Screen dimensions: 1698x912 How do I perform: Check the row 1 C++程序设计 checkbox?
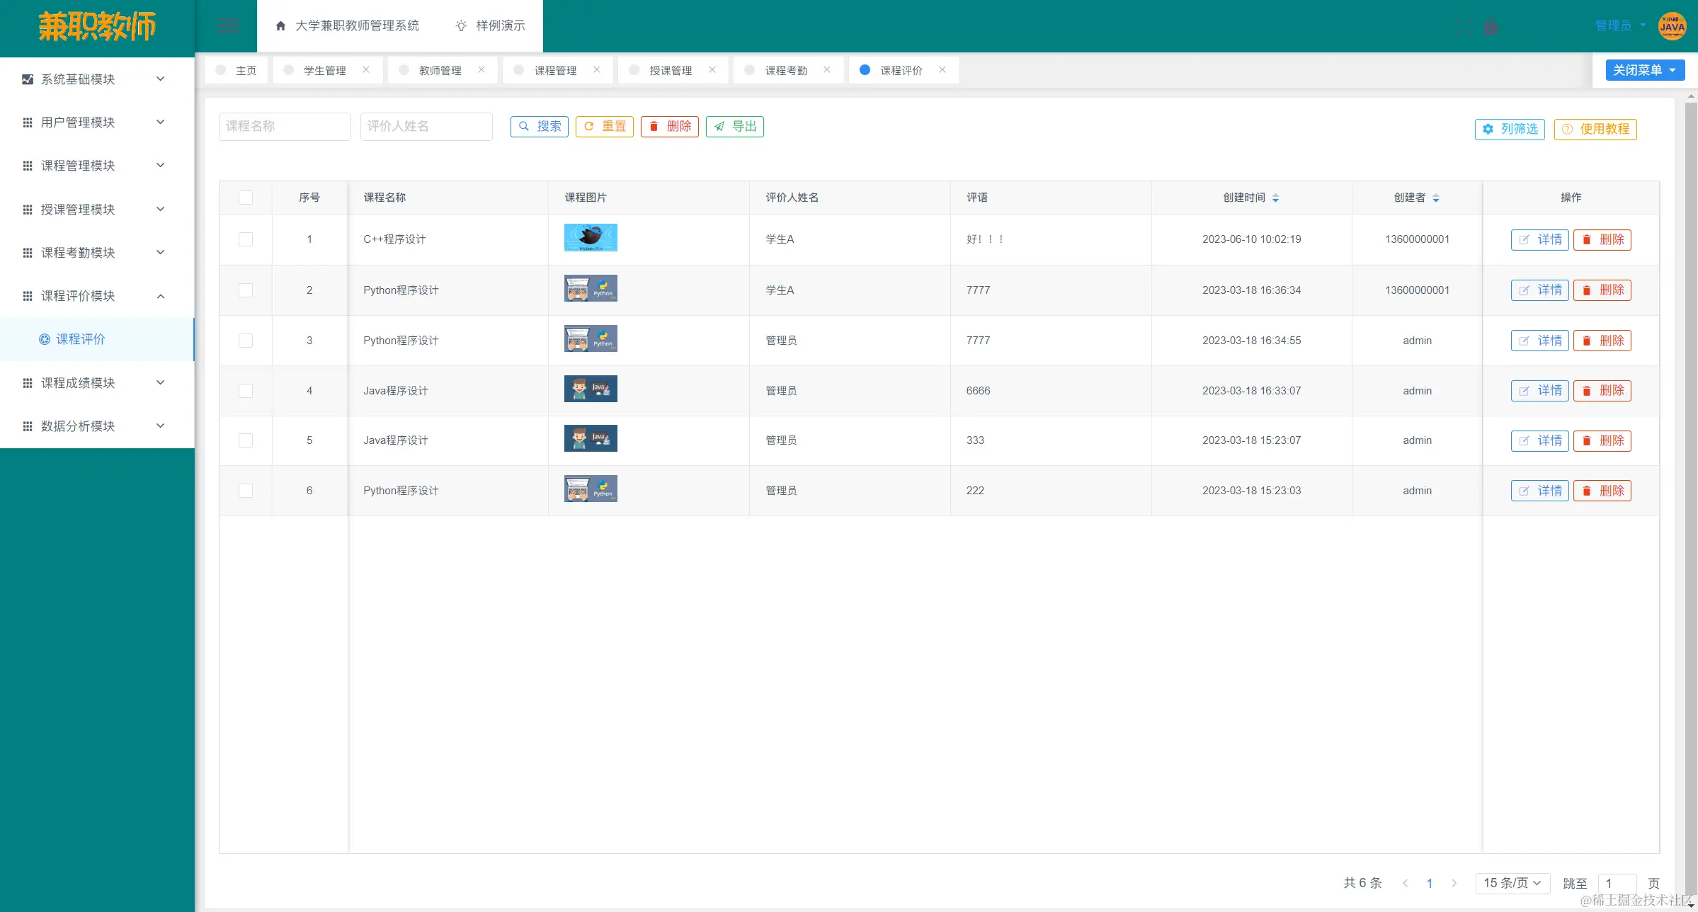(246, 239)
